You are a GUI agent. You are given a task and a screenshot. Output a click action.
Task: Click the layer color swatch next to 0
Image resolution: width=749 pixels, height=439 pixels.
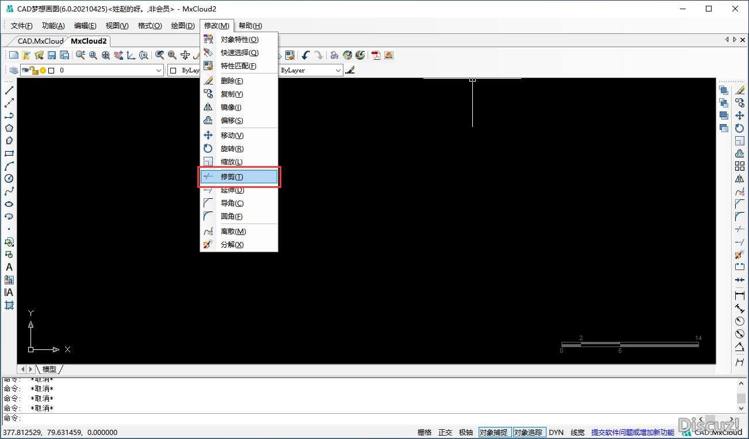point(51,70)
